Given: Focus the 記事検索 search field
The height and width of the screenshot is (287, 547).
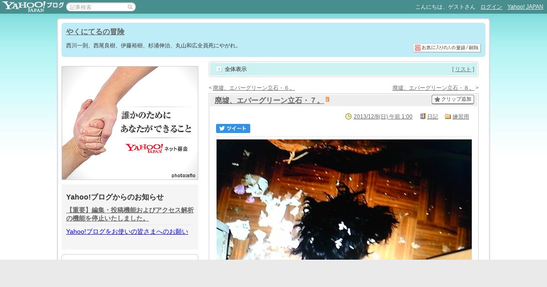Looking at the screenshot, I should point(101,7).
